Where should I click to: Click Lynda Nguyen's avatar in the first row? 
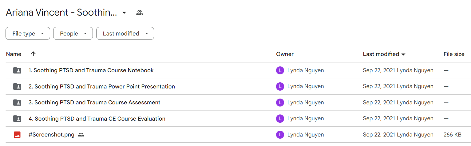(280, 70)
